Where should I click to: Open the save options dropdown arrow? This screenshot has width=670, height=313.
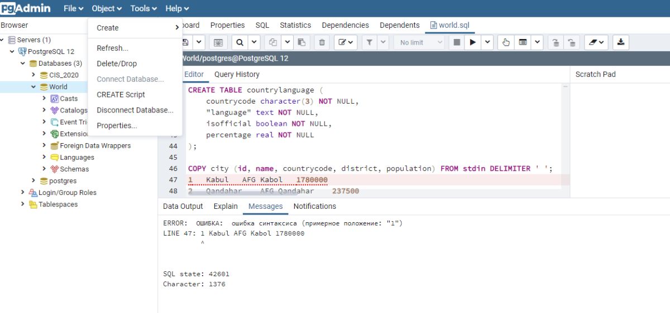(199, 42)
